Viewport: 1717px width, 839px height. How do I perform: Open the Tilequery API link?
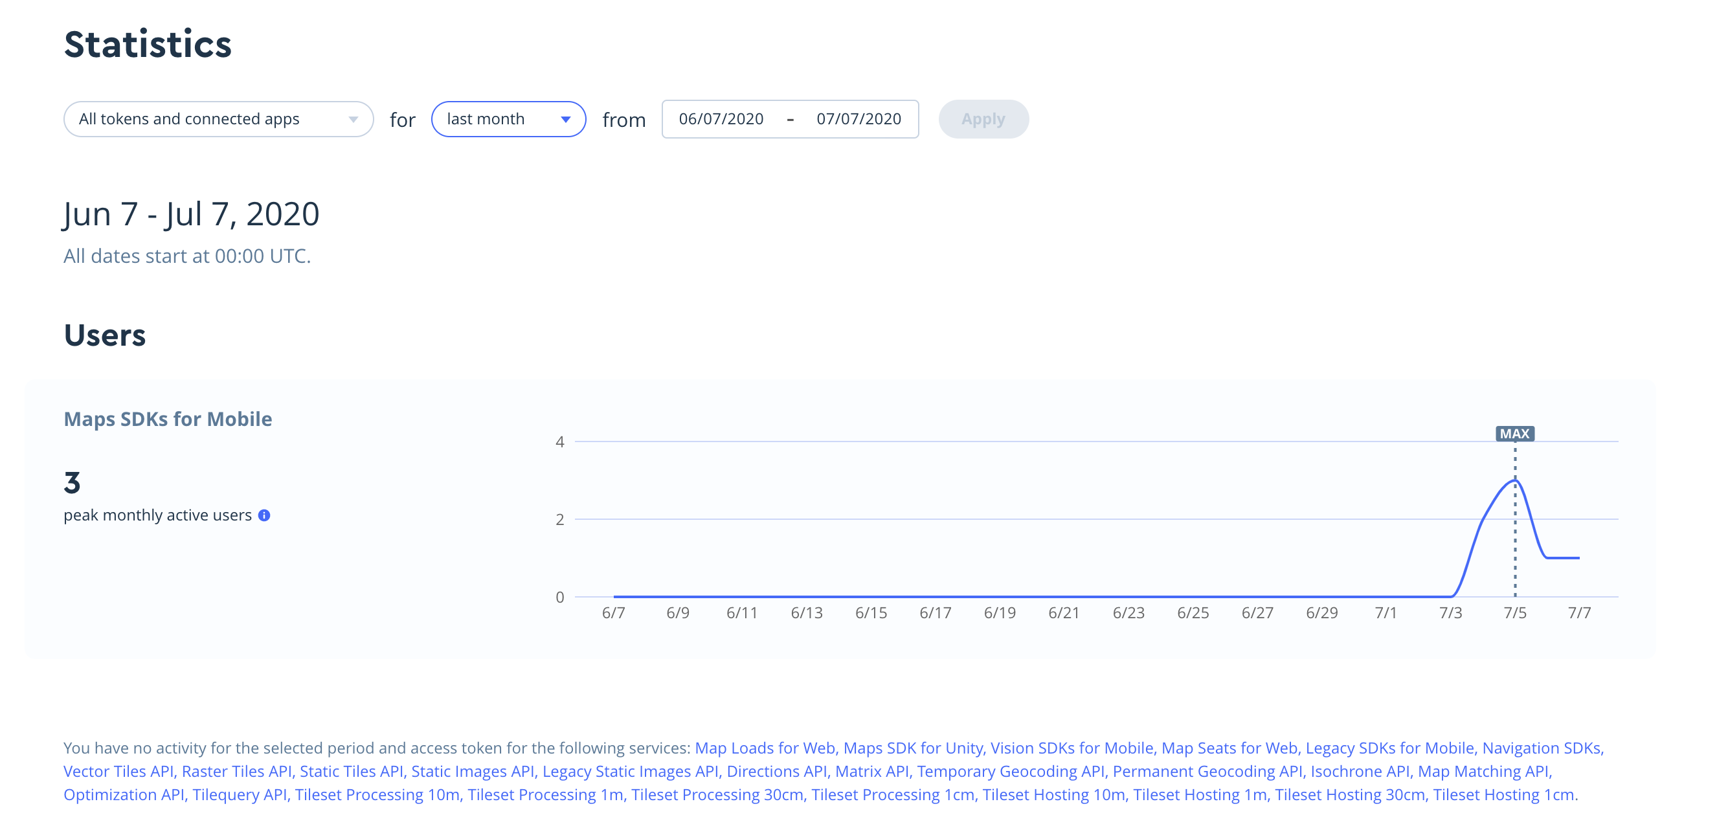click(x=239, y=794)
